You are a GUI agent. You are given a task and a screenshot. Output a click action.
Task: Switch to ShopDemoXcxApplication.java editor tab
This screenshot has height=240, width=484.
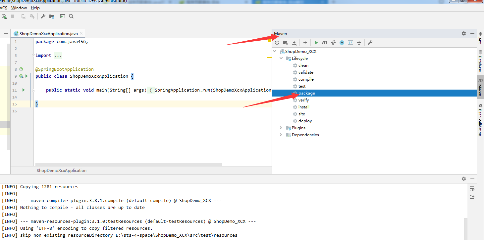(x=48, y=33)
